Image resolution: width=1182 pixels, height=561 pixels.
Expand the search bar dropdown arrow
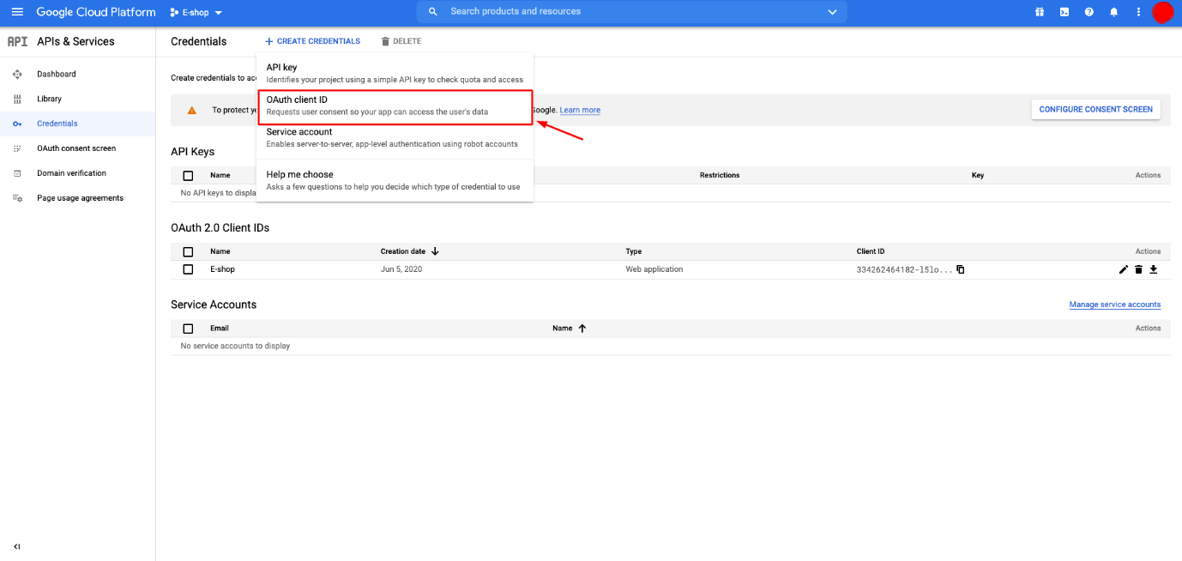831,12
